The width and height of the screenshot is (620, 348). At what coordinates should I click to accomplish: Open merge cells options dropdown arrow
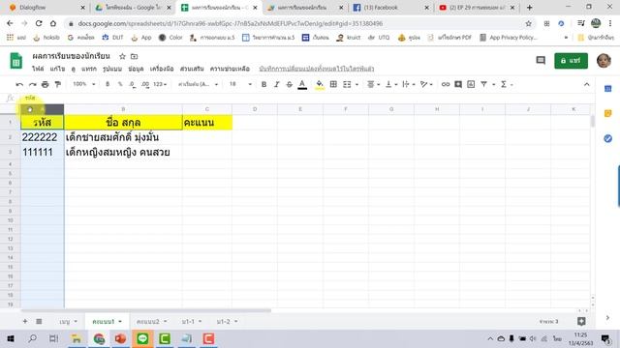(357, 84)
